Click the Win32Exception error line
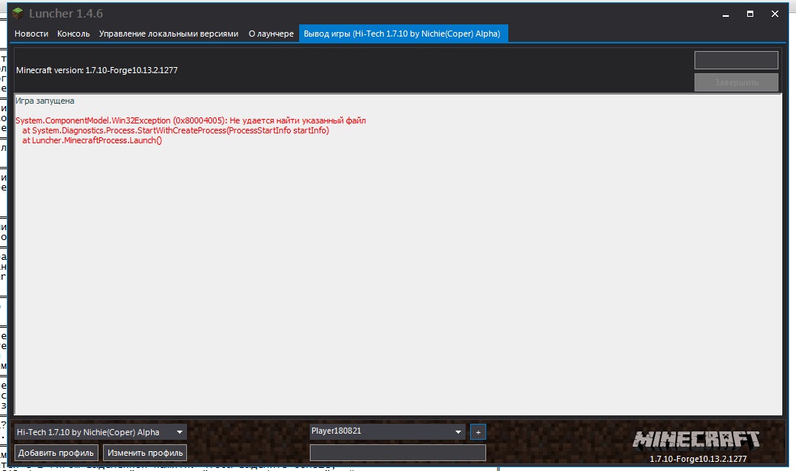 coord(190,120)
